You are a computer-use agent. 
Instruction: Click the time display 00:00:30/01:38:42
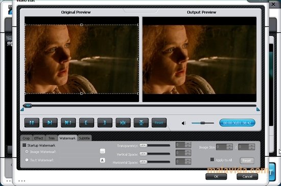coord(237,123)
